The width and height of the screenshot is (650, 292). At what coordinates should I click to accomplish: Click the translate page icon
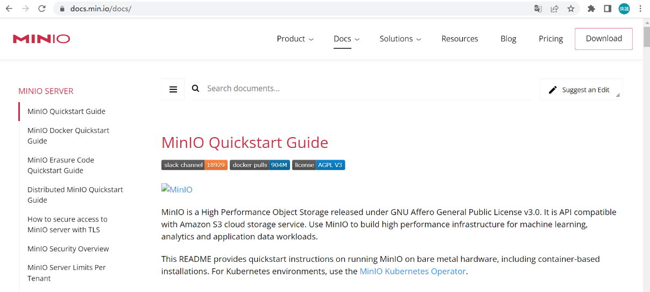[538, 9]
